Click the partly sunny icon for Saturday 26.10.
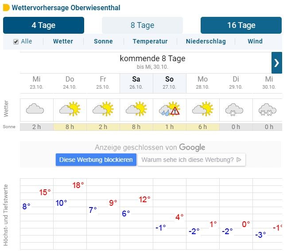Viewport: 291px width, 251px height. coord(136,109)
